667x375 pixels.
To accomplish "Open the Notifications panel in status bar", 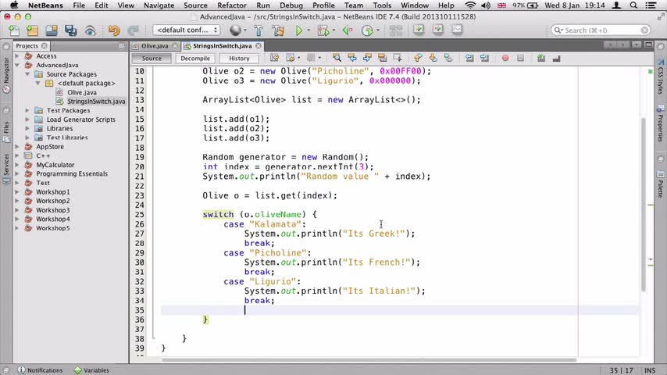I will click(41, 370).
